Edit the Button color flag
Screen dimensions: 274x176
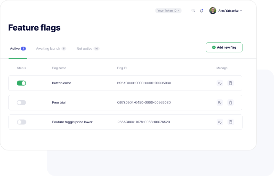[220, 83]
